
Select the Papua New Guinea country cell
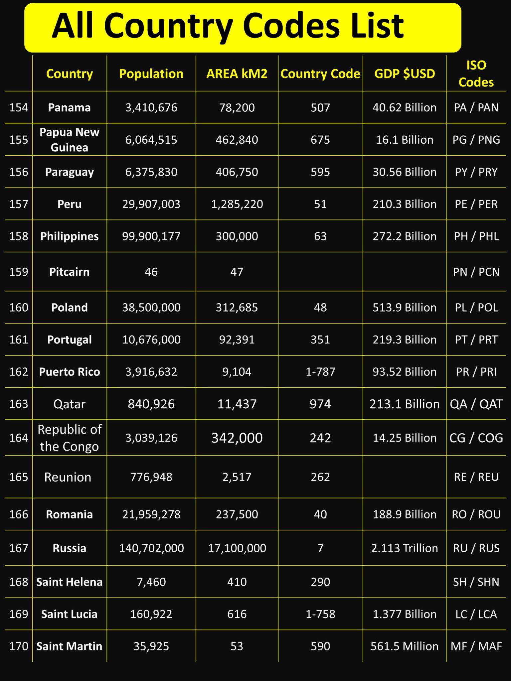(69, 140)
